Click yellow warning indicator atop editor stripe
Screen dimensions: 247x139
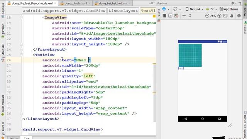pos(154,16)
